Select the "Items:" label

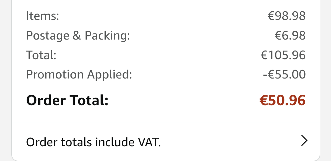point(42,16)
